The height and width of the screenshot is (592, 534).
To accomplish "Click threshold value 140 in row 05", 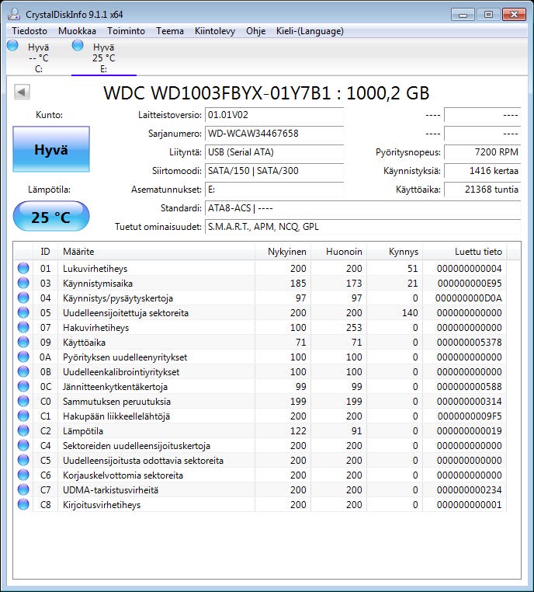I will coord(410,312).
